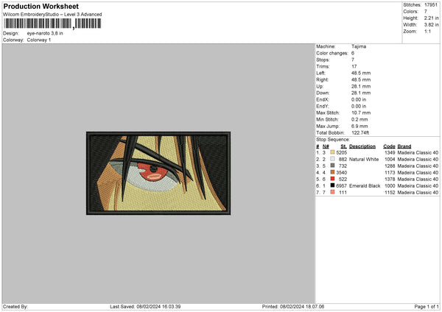Viewport: 442px width, 312px height.
Task: Select Max Jump value 6.9 mm
Action: (x=359, y=127)
